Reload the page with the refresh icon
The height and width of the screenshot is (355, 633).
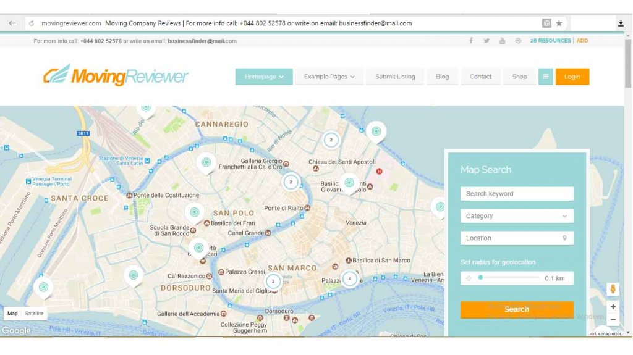(x=32, y=23)
